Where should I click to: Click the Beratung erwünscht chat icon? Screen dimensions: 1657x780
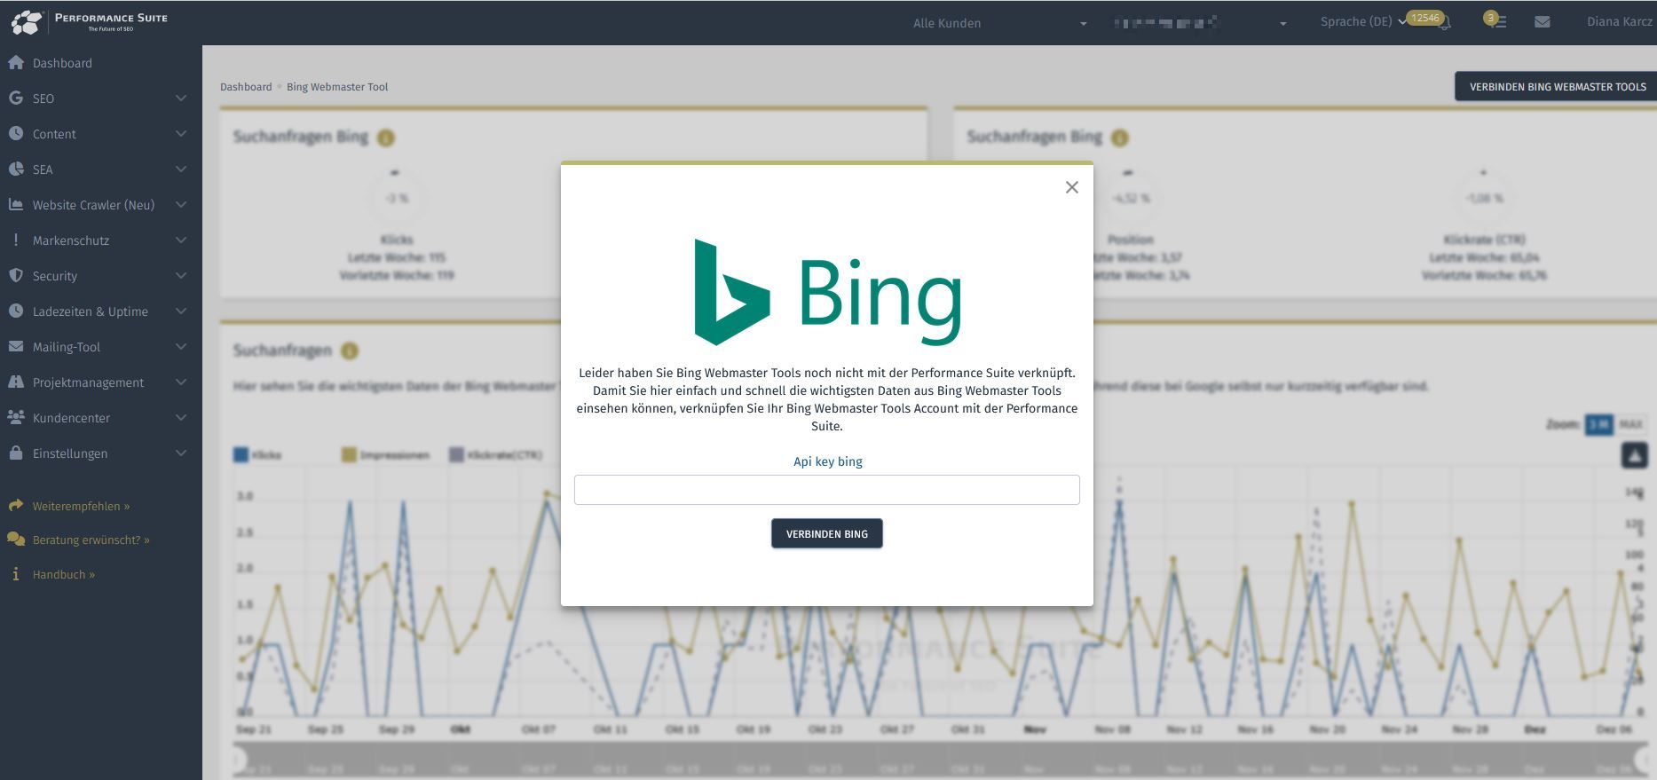point(16,540)
